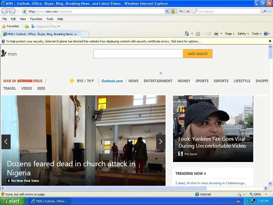Viewport: 273px width, 205px height.
Task: Open the TRAVEL section link
Action: (10, 88)
